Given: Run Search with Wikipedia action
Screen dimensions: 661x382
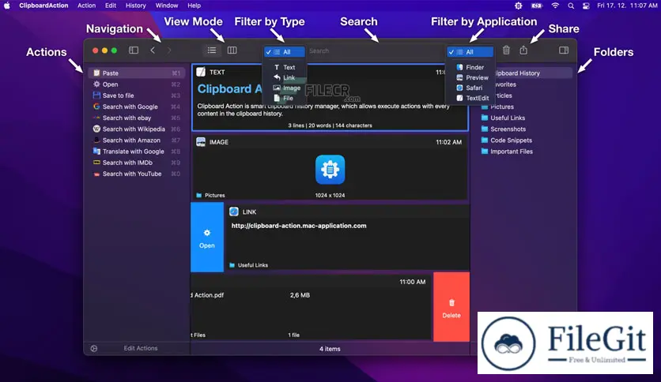Looking at the screenshot, I should pyautogui.click(x=137, y=129).
